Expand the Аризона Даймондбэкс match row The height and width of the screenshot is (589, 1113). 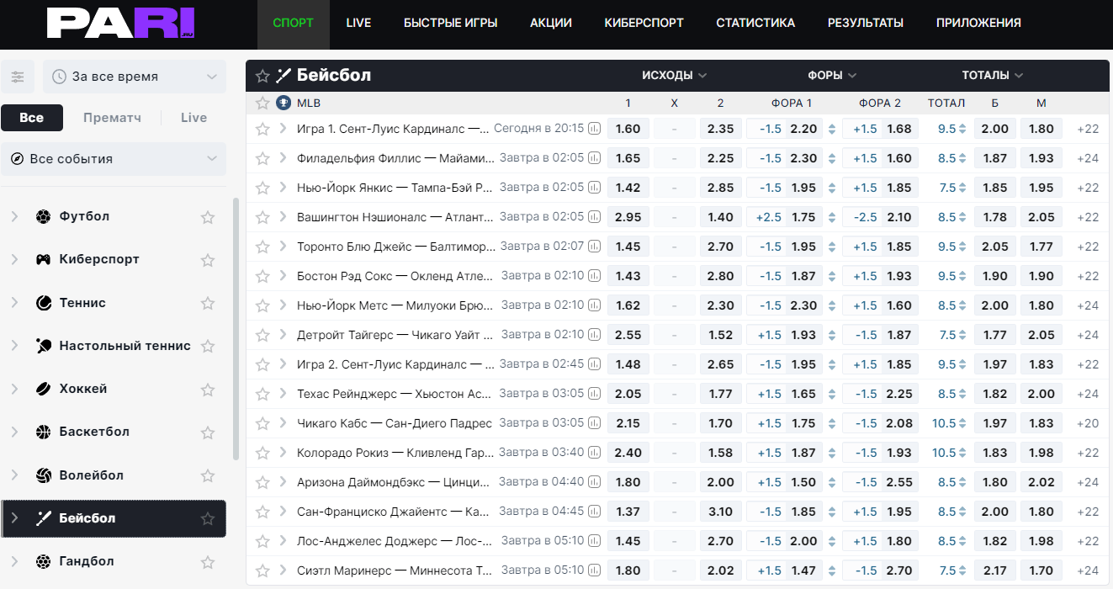tap(284, 482)
